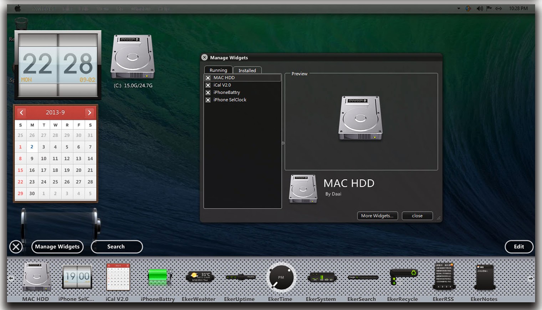Open More Widgets... in the dialog
The image size is (542, 310).
(377, 216)
